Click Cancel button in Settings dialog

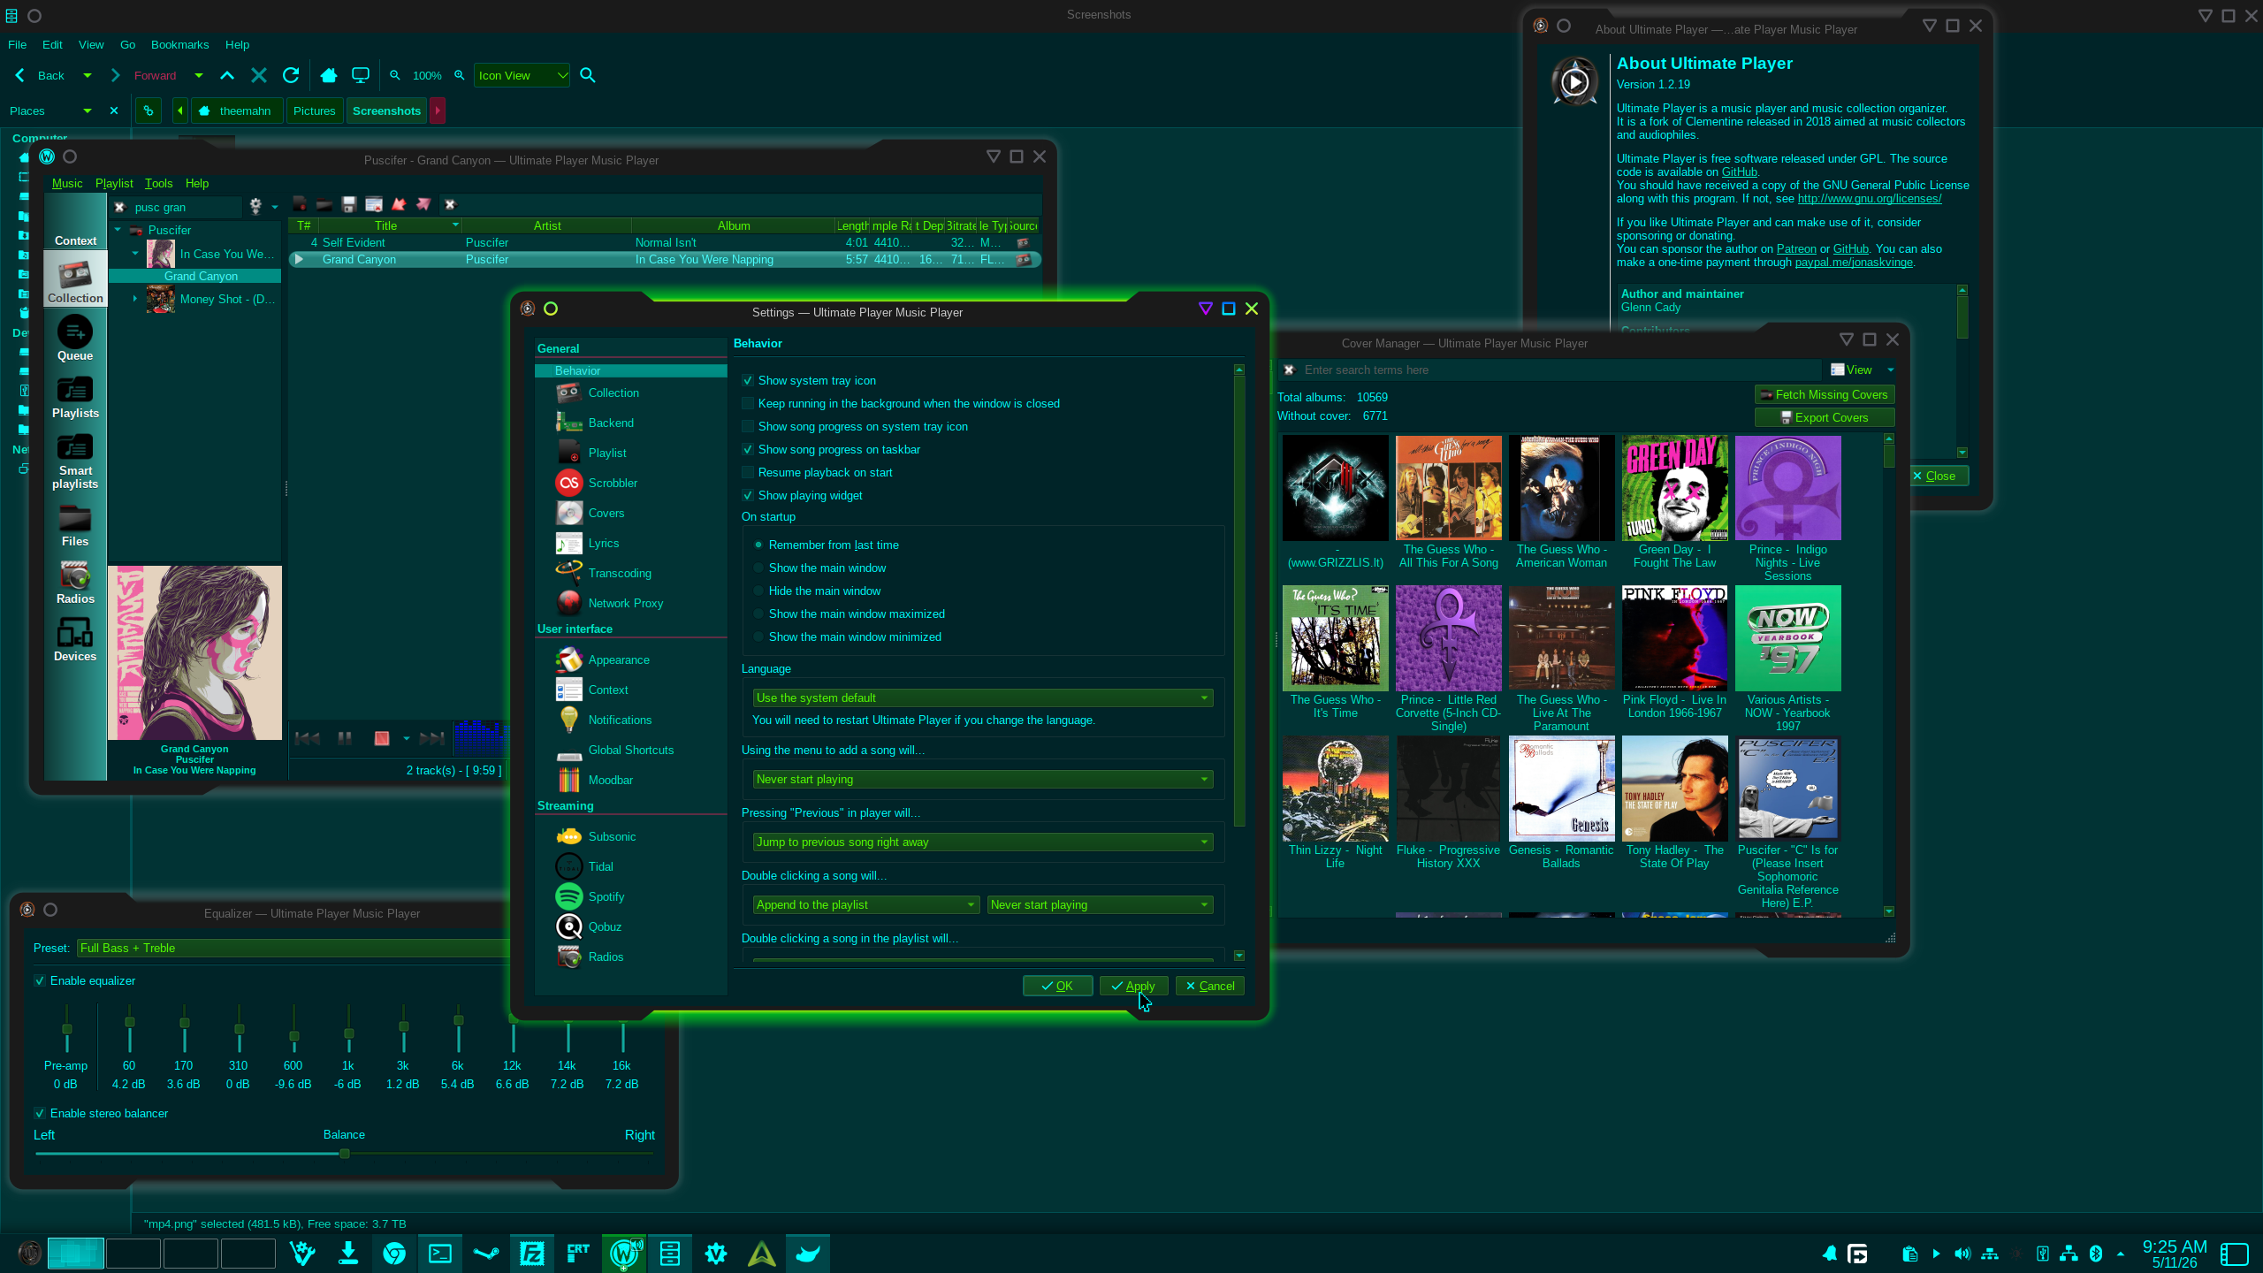pos(1210,987)
